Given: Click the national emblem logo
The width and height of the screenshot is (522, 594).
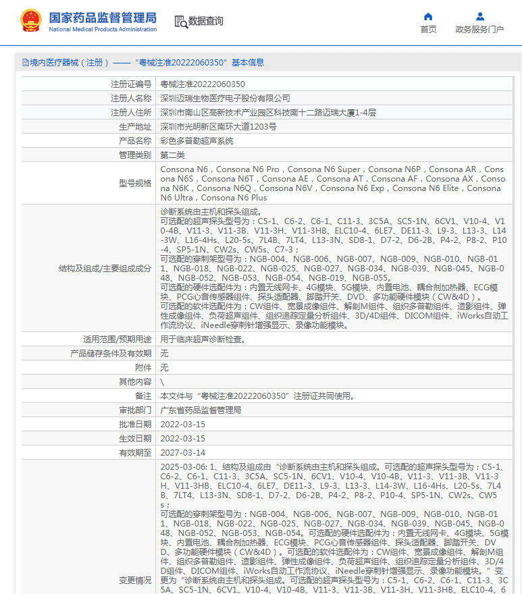Looking at the screenshot, I should [x=30, y=21].
